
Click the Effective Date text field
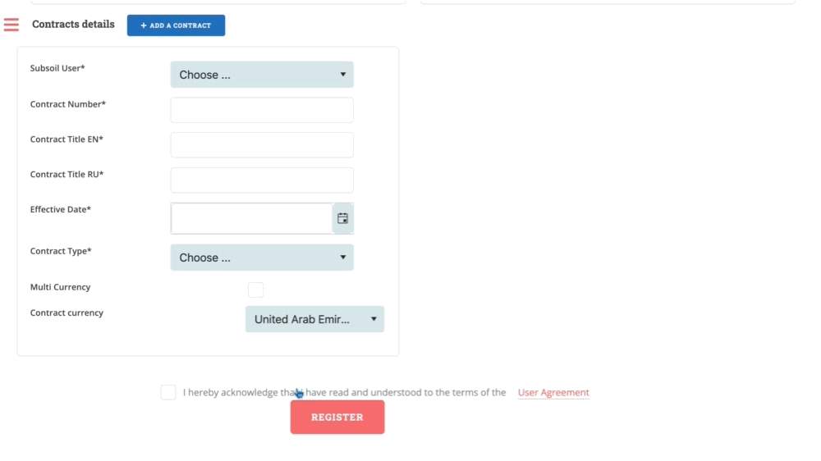(x=251, y=219)
